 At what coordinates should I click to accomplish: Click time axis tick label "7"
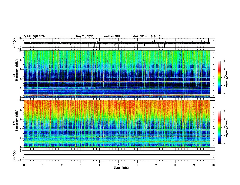(156, 165)
